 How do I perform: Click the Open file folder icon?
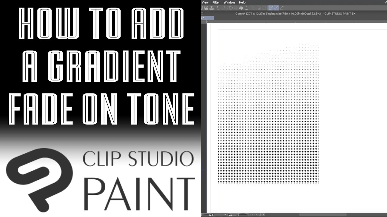pyautogui.click(x=206, y=8)
